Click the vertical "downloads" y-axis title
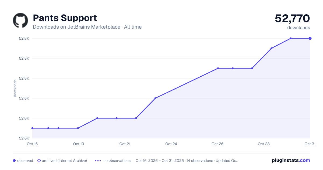 [x=15, y=88]
